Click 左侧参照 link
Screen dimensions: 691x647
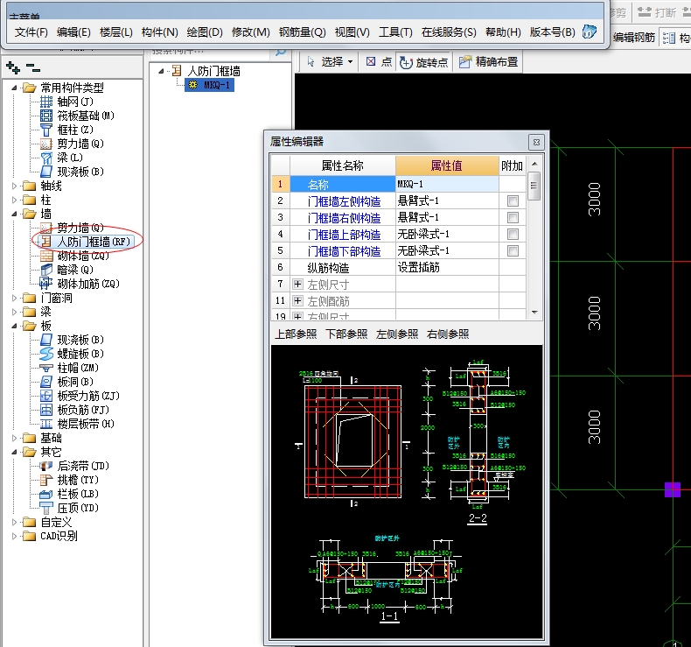click(397, 334)
